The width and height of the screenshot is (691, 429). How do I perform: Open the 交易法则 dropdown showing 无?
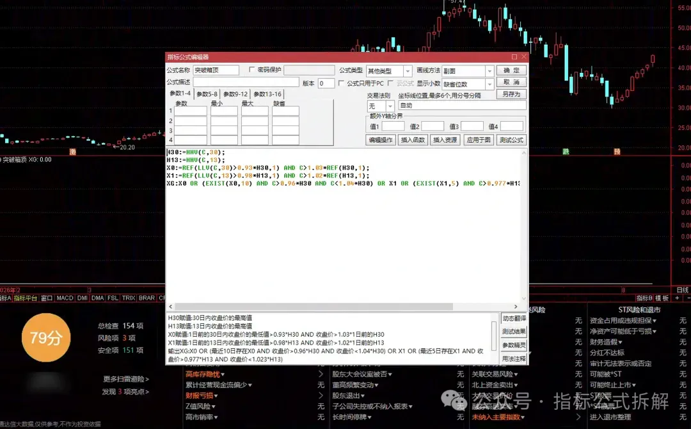(x=390, y=106)
